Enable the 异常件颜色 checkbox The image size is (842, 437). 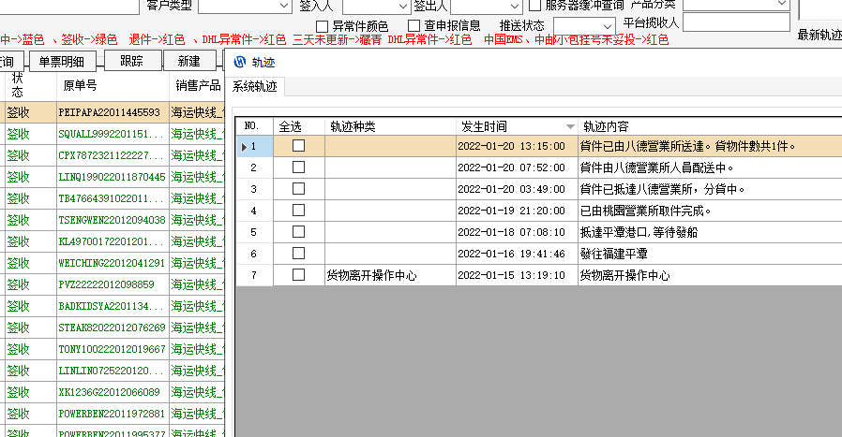point(323,26)
